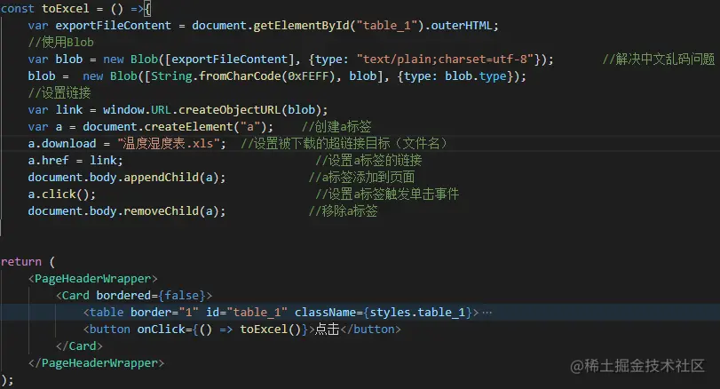Click blob.type in the second Blob call
This screenshot has width=720, height=389.
(x=476, y=76)
